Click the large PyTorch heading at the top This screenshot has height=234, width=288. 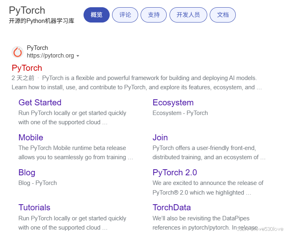click(x=27, y=10)
